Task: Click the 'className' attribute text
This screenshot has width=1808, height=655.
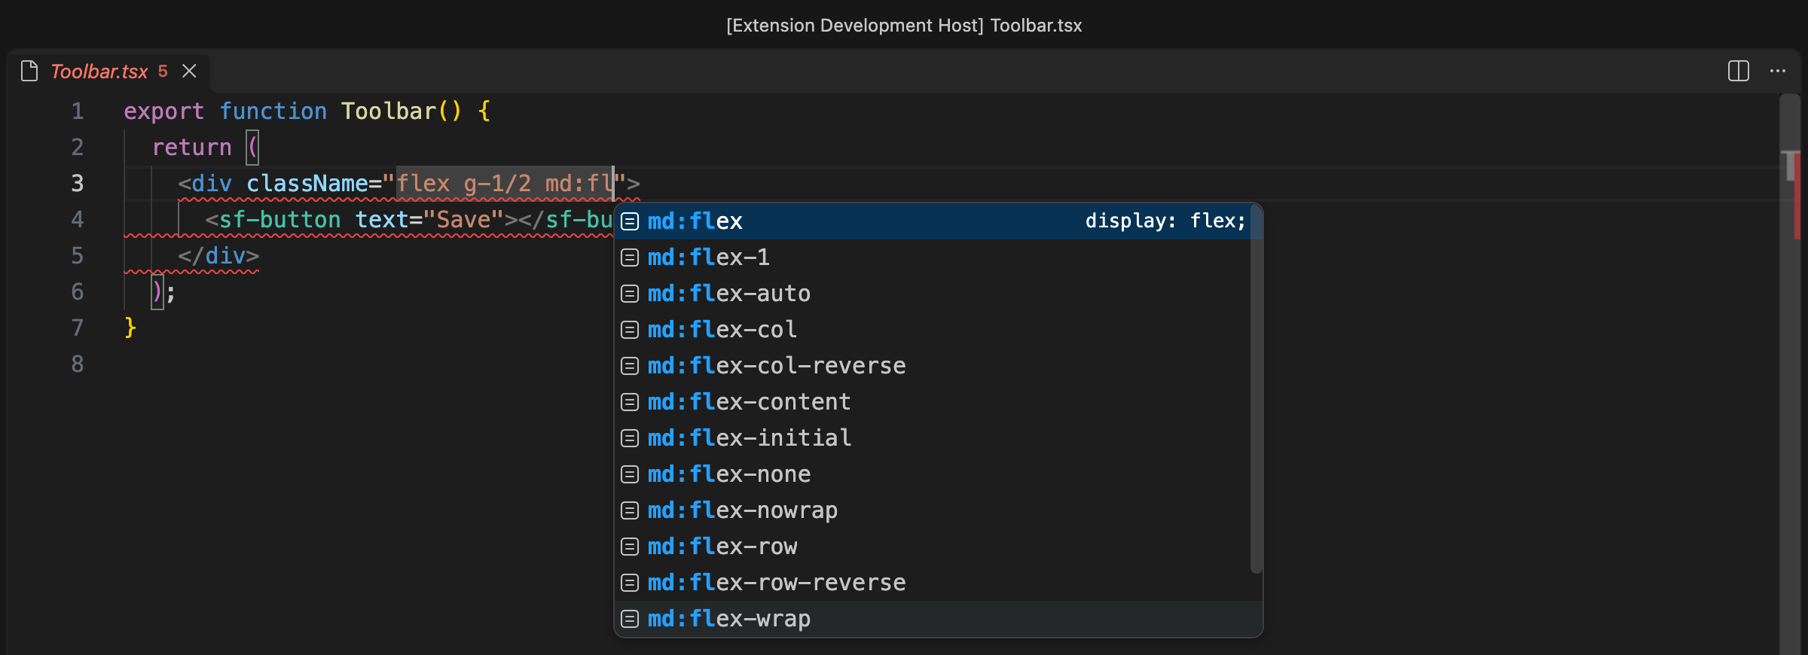Action: tap(307, 184)
